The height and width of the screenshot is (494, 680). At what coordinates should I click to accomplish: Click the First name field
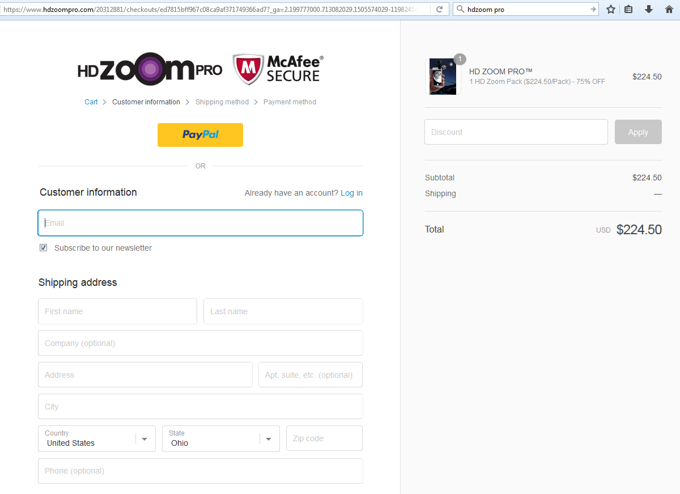[118, 311]
